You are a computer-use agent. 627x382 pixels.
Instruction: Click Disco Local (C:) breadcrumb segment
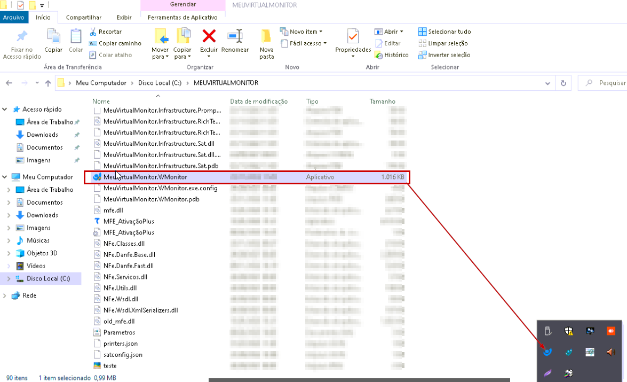pos(160,83)
